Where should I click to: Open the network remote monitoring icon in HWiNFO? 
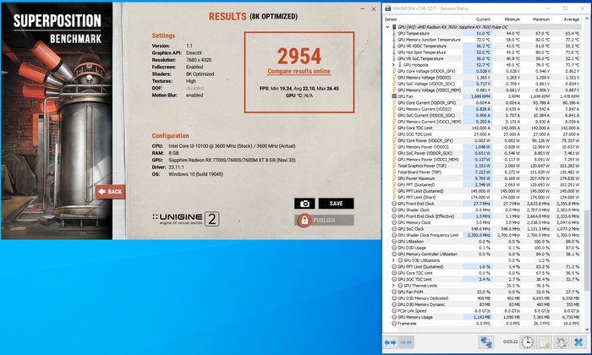click(486, 342)
